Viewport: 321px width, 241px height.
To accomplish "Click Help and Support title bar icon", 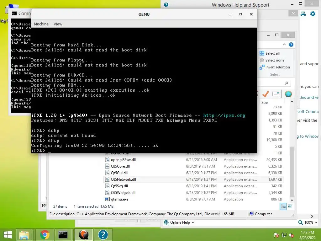I will point(166,5).
